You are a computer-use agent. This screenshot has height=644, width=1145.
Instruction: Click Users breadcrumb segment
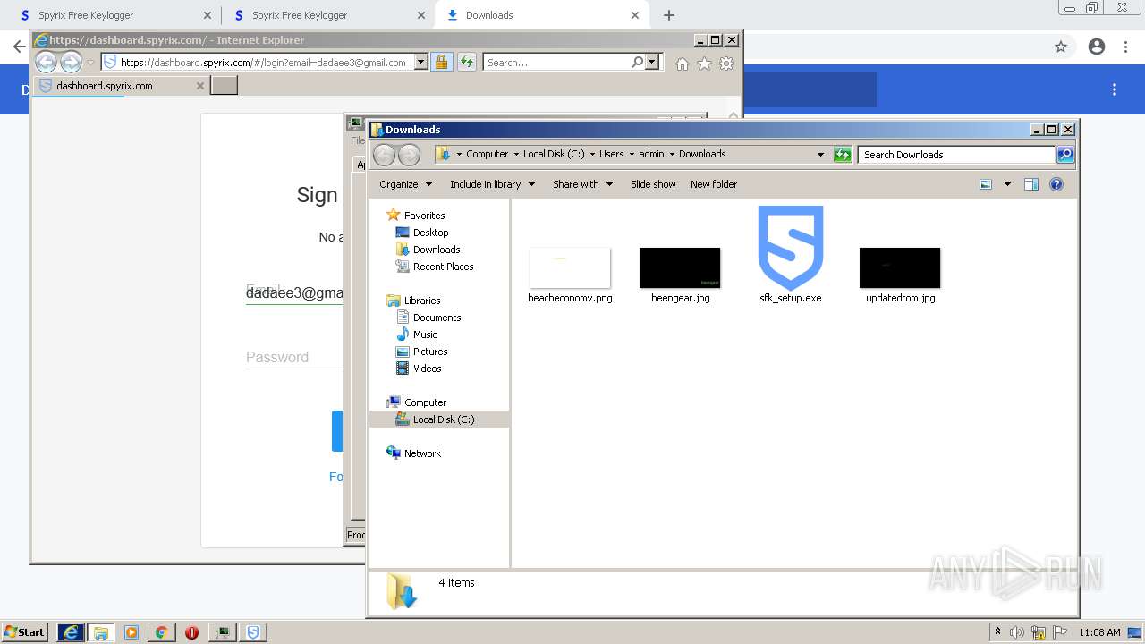[611, 154]
